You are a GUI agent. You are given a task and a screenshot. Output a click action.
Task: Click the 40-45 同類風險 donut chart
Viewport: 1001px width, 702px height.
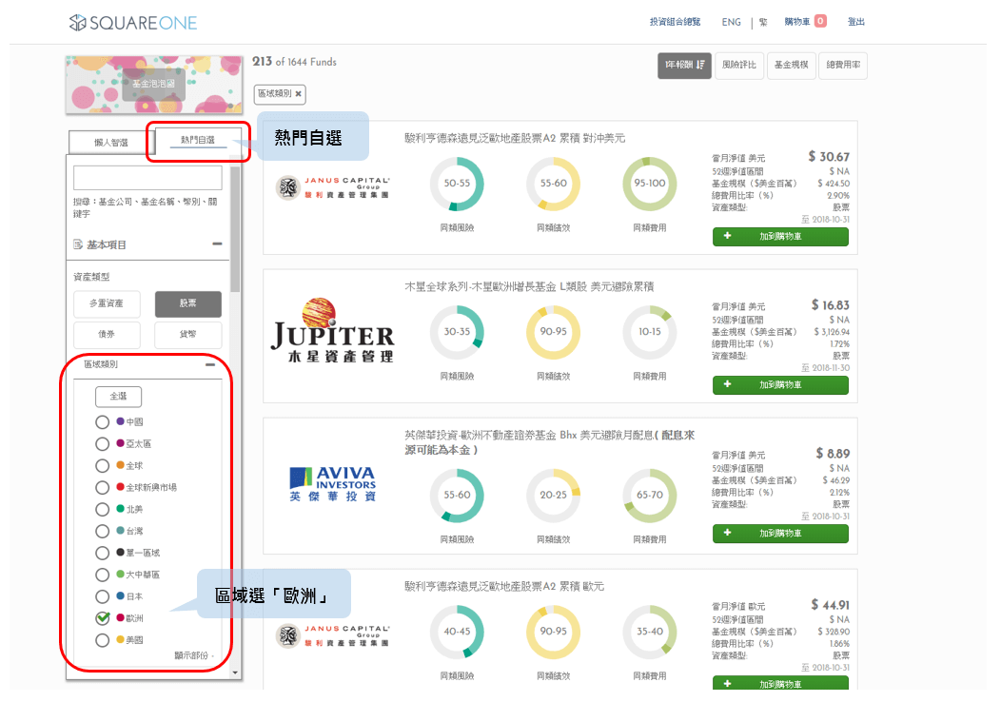click(x=457, y=632)
